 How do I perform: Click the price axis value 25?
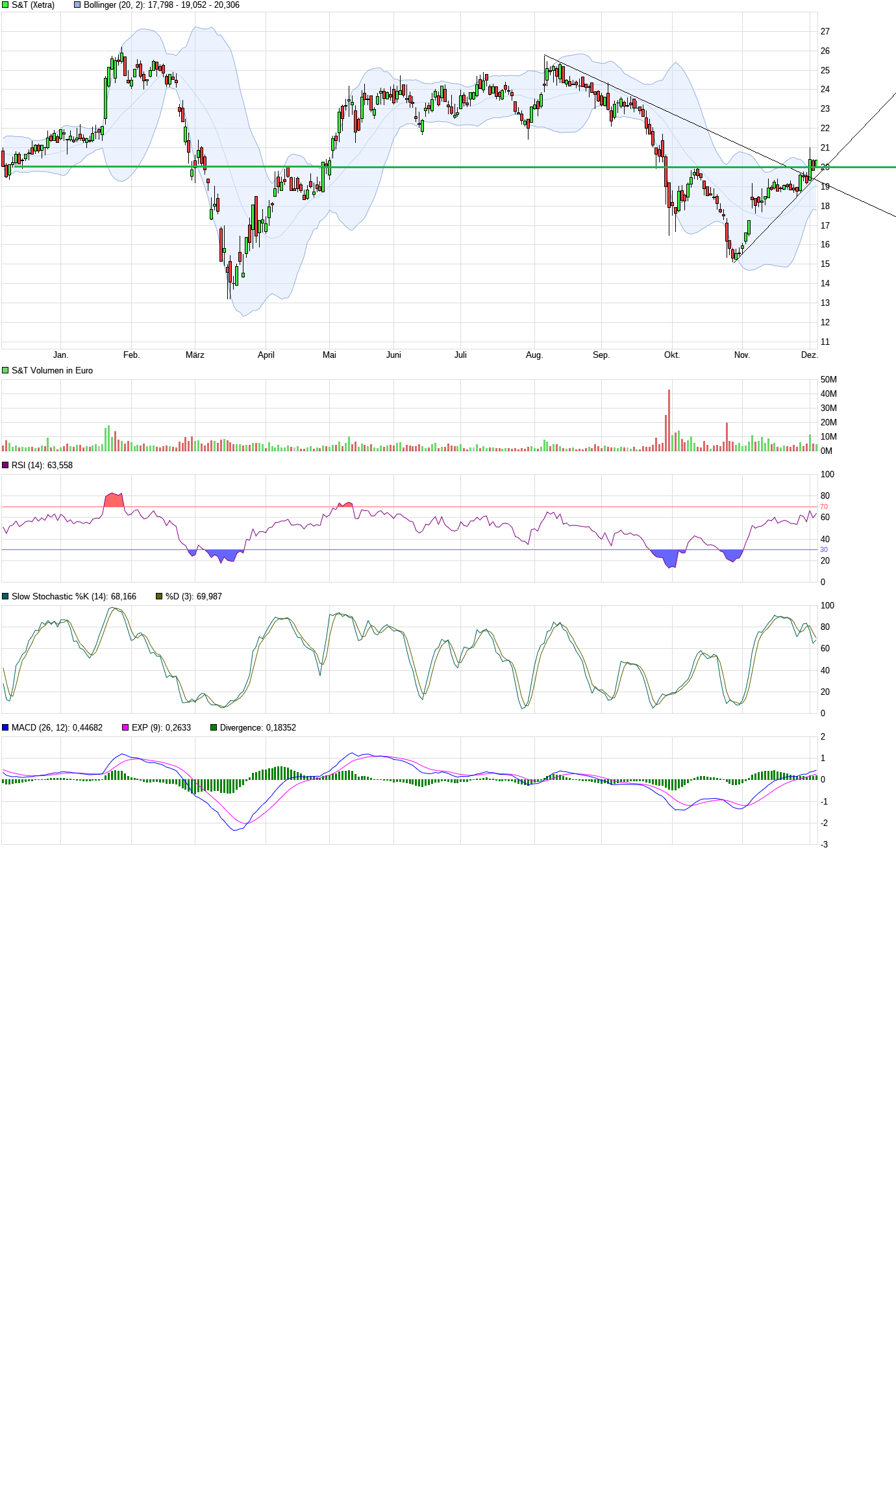825,71
